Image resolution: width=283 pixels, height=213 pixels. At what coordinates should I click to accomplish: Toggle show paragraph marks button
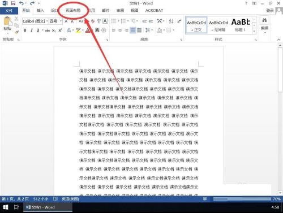pyautogui.click(x=179, y=21)
